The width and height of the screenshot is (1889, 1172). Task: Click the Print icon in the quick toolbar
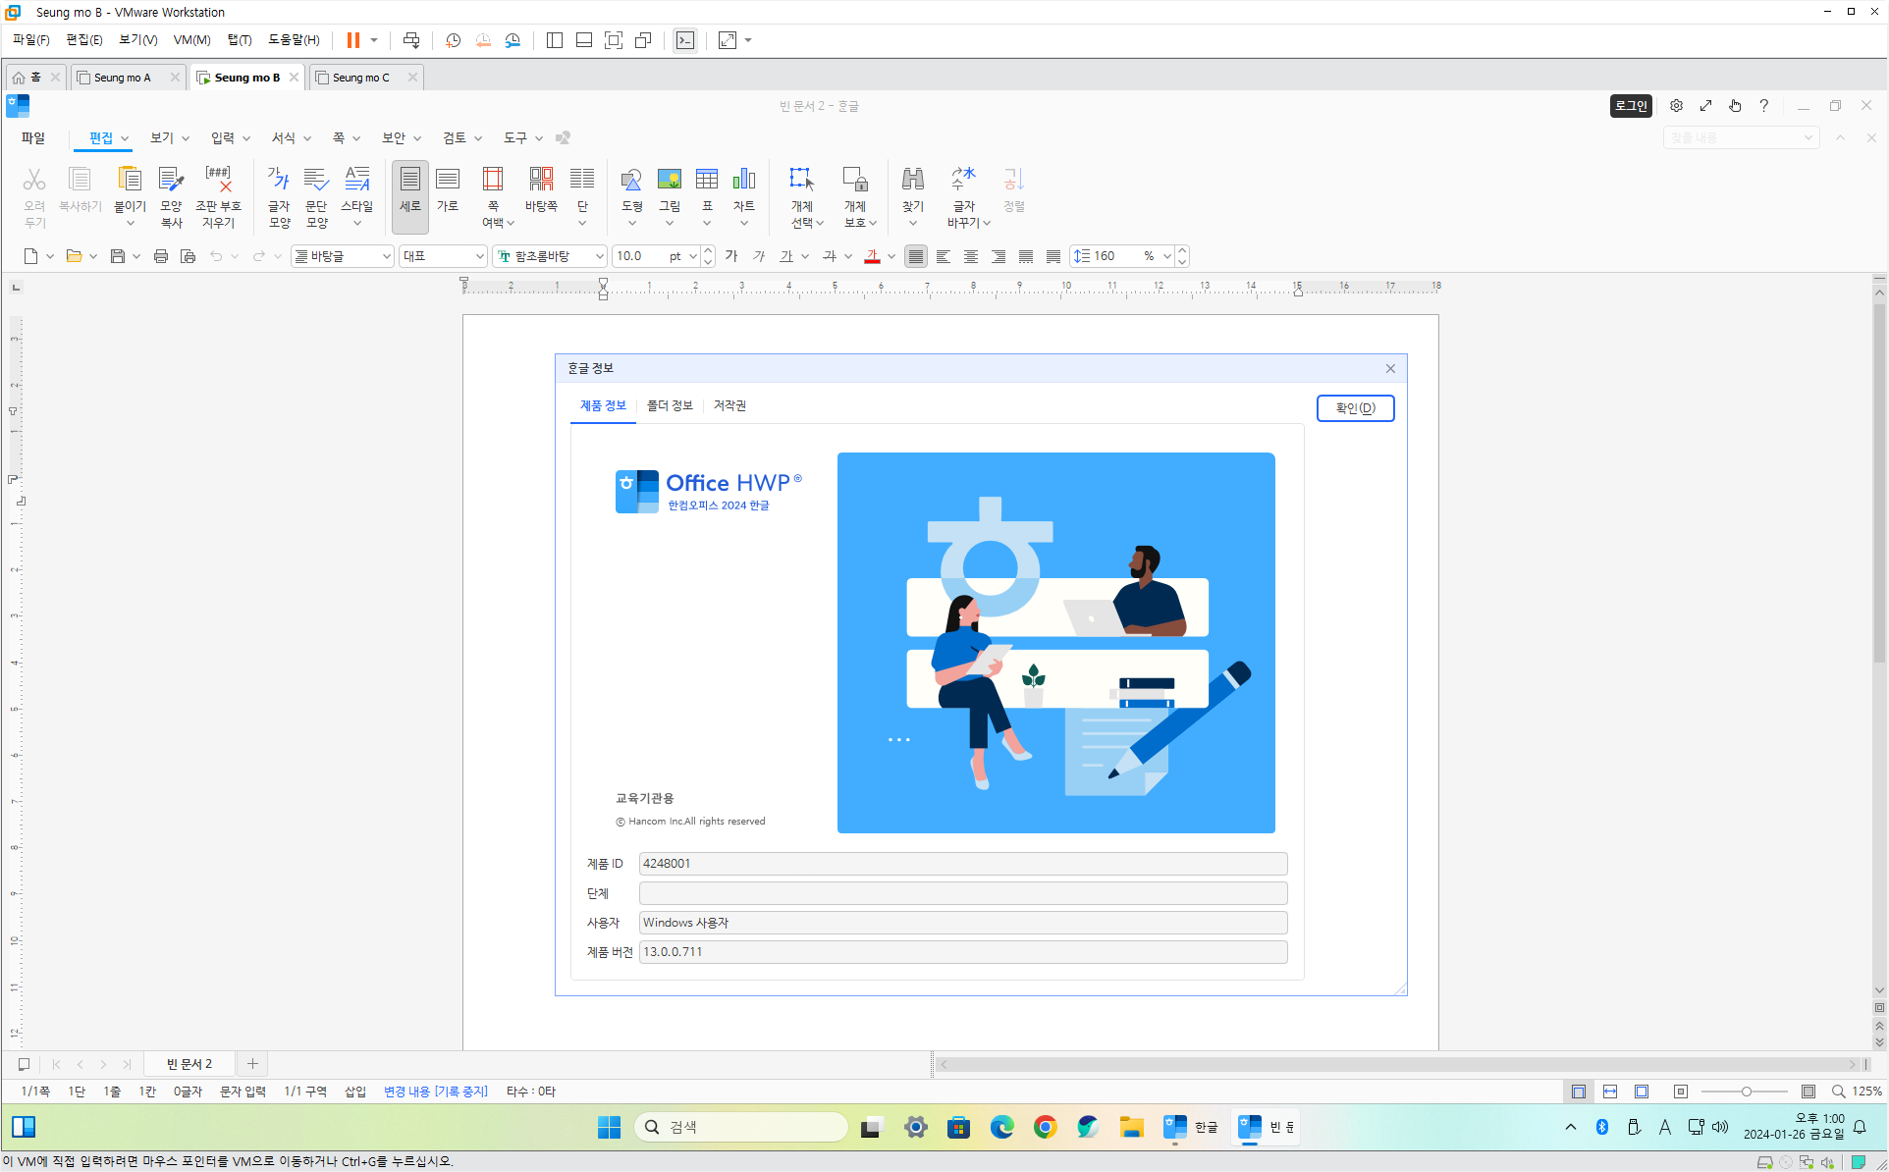(x=161, y=256)
